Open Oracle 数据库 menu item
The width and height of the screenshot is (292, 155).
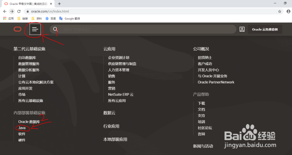click(x=29, y=122)
